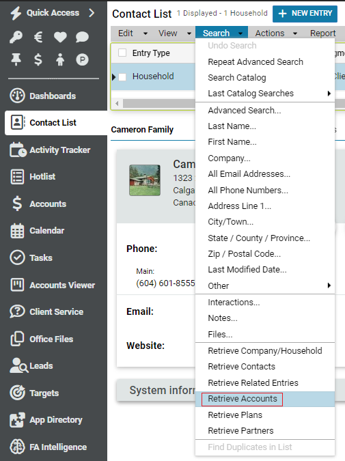
Task: Click the speech bubble quick access icon
Action: (x=82, y=38)
